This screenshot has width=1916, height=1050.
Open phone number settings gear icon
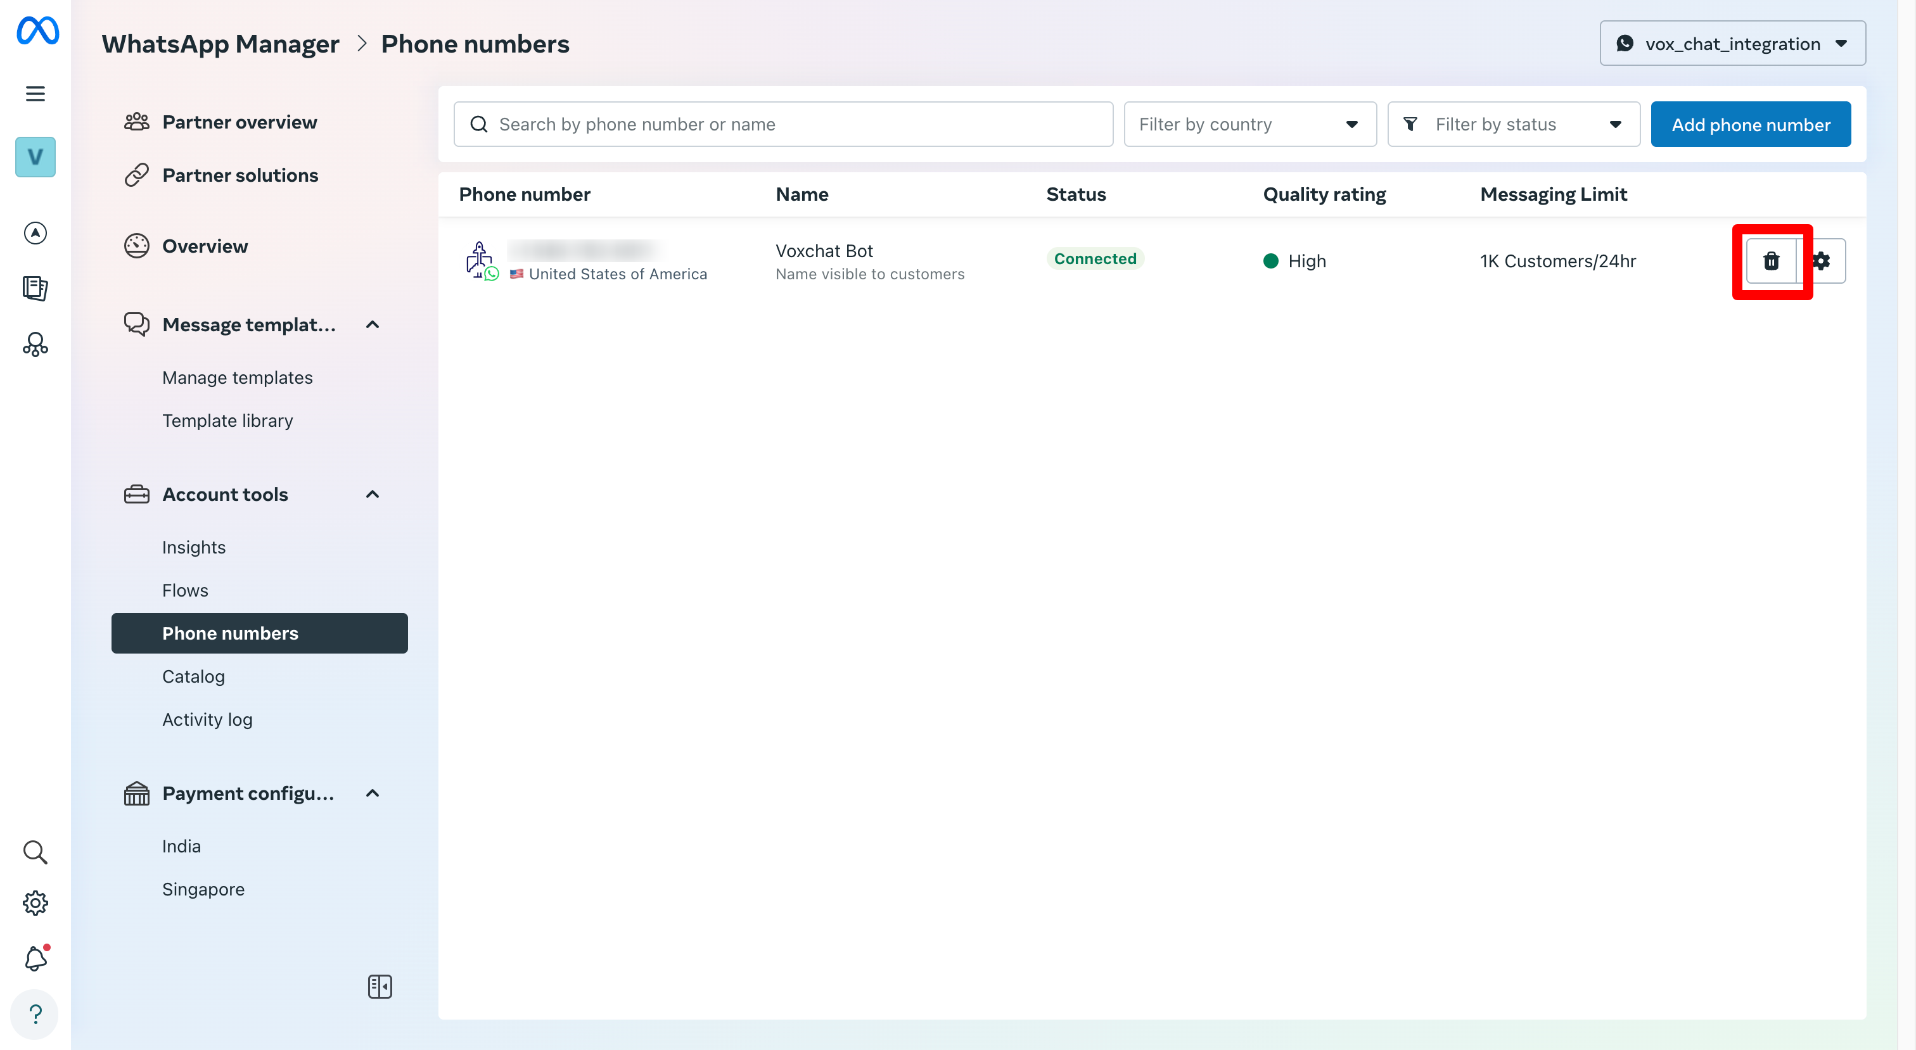pos(1822,261)
